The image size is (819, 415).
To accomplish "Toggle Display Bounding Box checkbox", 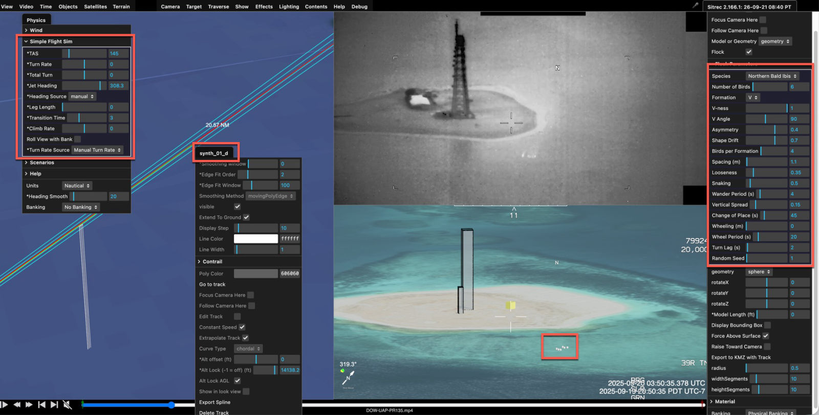I will (768, 326).
